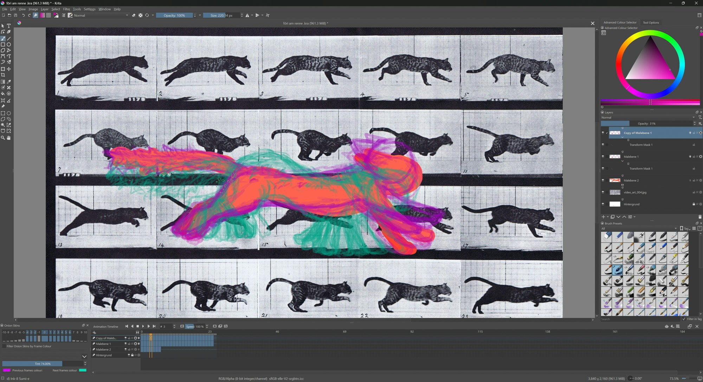
Task: Select the Elliptical Selection tool
Action: pos(9,113)
